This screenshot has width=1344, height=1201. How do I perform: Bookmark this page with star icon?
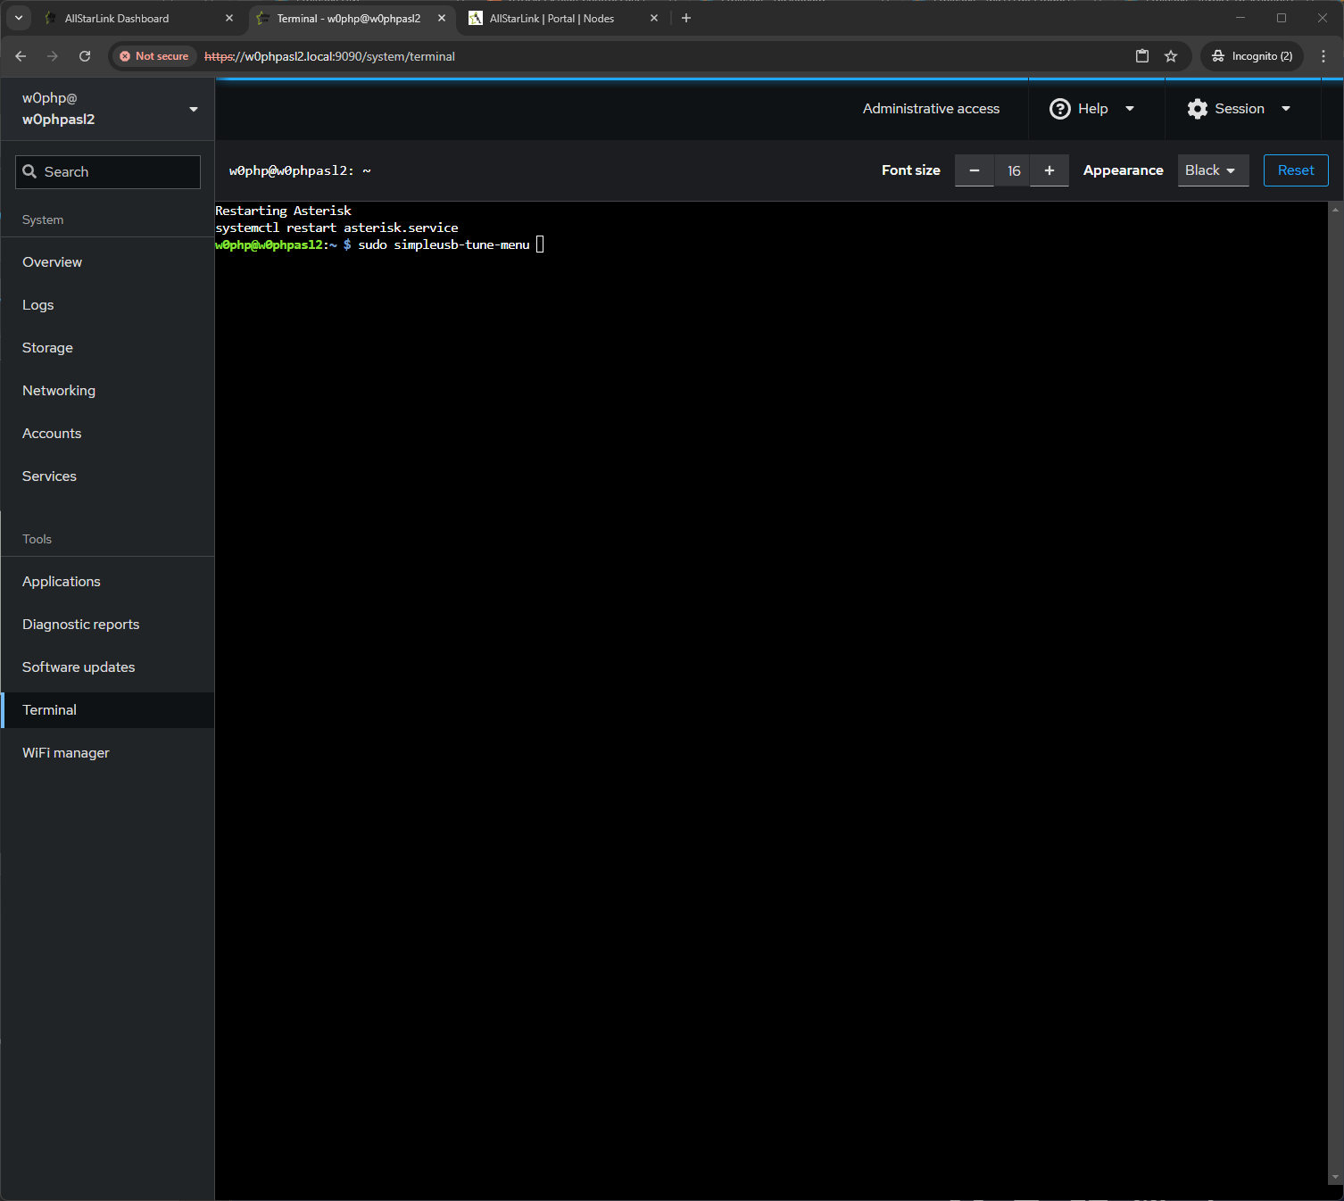point(1171,56)
